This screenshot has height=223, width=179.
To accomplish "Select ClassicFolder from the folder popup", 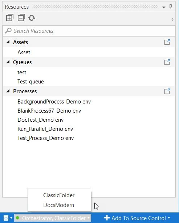I will 59,195.
